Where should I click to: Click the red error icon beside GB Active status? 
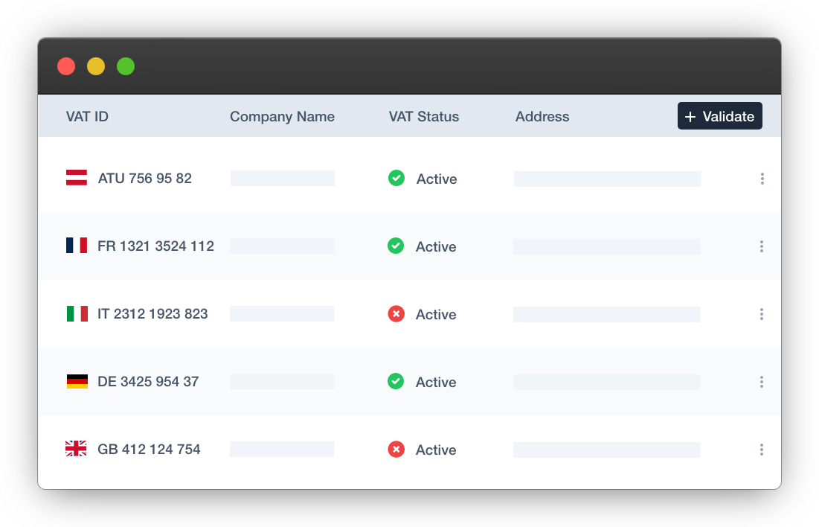(x=396, y=449)
